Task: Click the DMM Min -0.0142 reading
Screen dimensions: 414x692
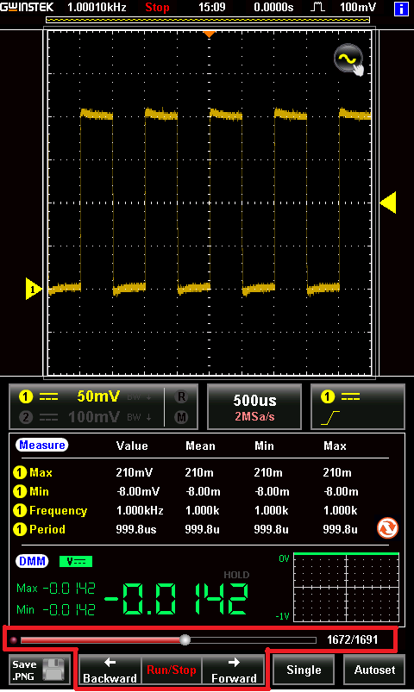Action: [x=56, y=610]
